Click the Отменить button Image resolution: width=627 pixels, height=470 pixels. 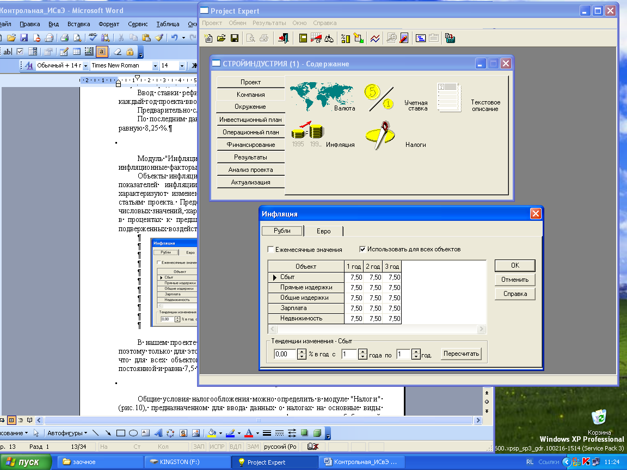point(515,280)
